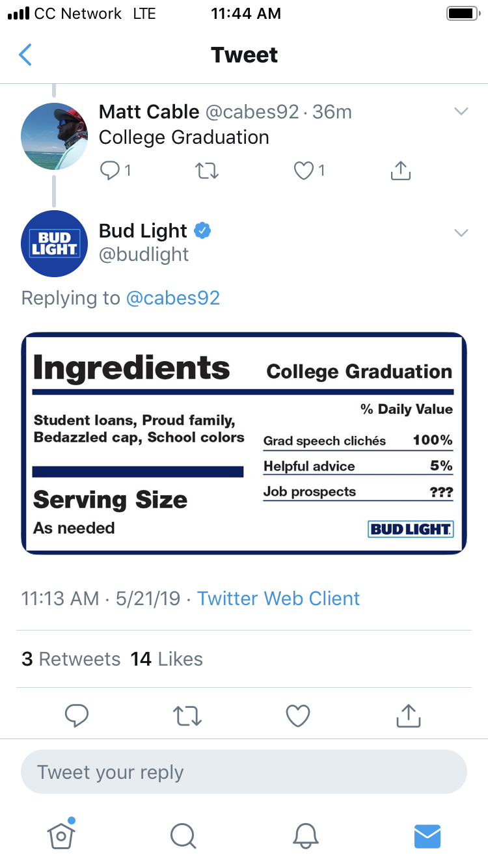Share Bud Light's tweet
This screenshot has width=488, height=868.
(409, 714)
